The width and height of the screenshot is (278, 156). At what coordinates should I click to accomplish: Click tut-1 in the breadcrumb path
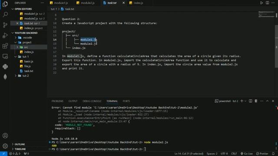pyautogui.click(x=54, y=9)
